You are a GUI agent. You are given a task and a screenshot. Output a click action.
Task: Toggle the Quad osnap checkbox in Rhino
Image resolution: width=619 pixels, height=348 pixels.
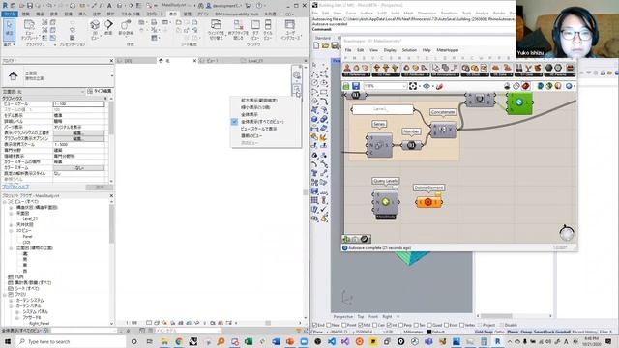click(x=429, y=325)
